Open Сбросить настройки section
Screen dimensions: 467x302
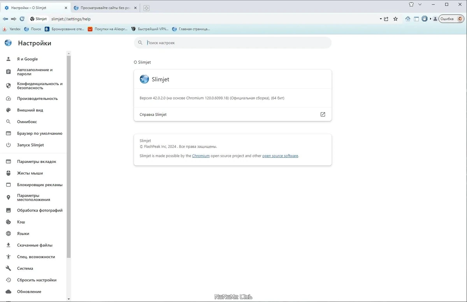tap(33, 280)
